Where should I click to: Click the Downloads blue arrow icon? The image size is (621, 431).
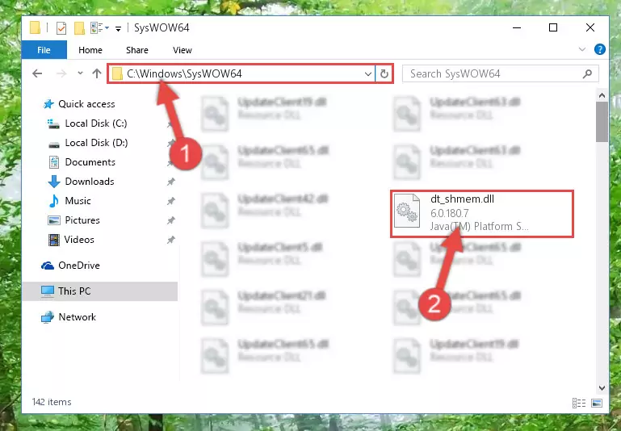pos(53,182)
